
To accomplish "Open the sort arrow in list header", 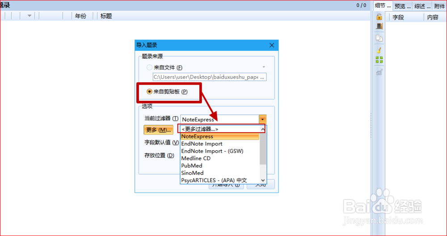I will [x=30, y=16].
